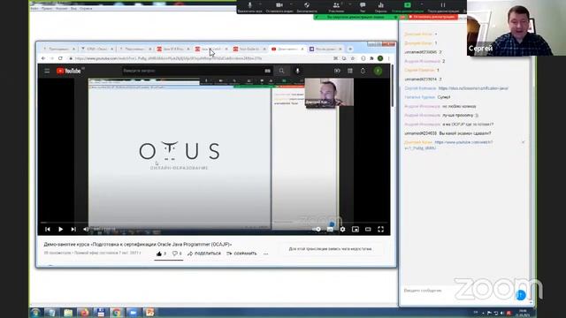Open the Chrome extensions puzzle icon
The image size is (566, 318).
[x=371, y=58]
